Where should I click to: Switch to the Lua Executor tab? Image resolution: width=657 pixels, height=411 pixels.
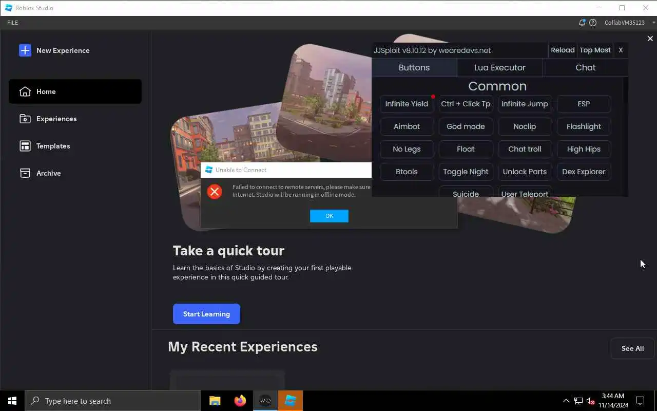pos(500,67)
